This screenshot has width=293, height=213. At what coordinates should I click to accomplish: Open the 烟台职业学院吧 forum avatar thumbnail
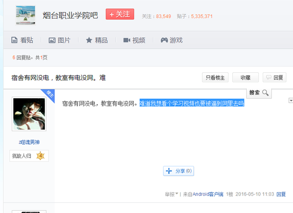[26, 15]
